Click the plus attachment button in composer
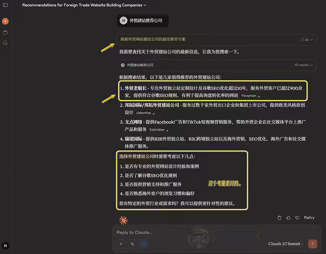The image size is (326, 254). pyautogui.click(x=121, y=244)
